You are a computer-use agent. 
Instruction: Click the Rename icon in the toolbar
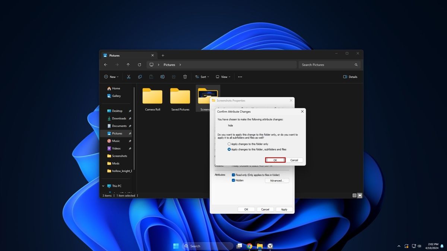[x=162, y=77]
